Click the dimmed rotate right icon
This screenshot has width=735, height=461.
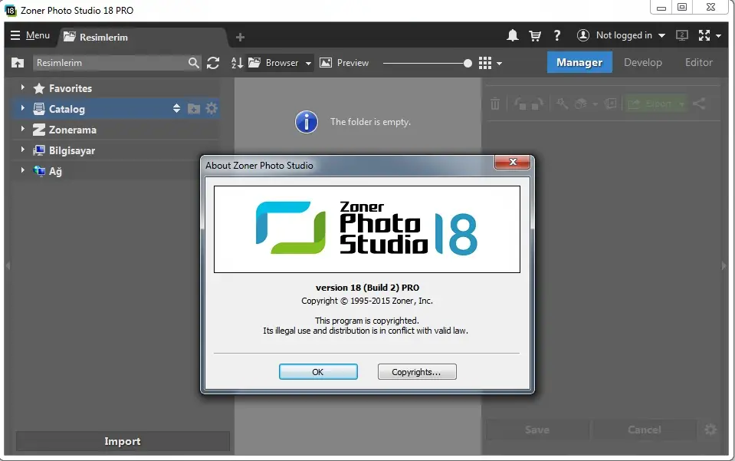coord(537,104)
